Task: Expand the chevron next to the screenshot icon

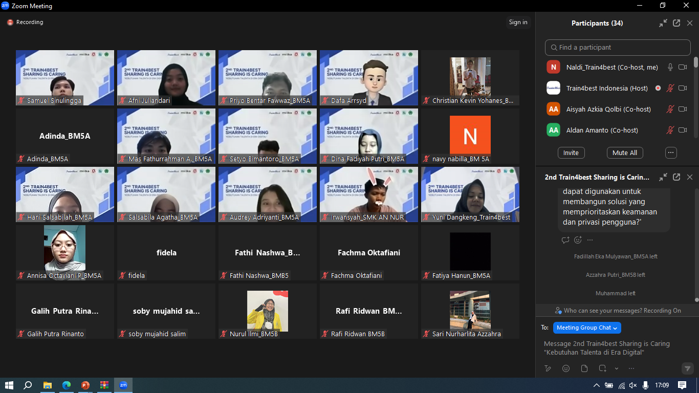Action: (616, 368)
